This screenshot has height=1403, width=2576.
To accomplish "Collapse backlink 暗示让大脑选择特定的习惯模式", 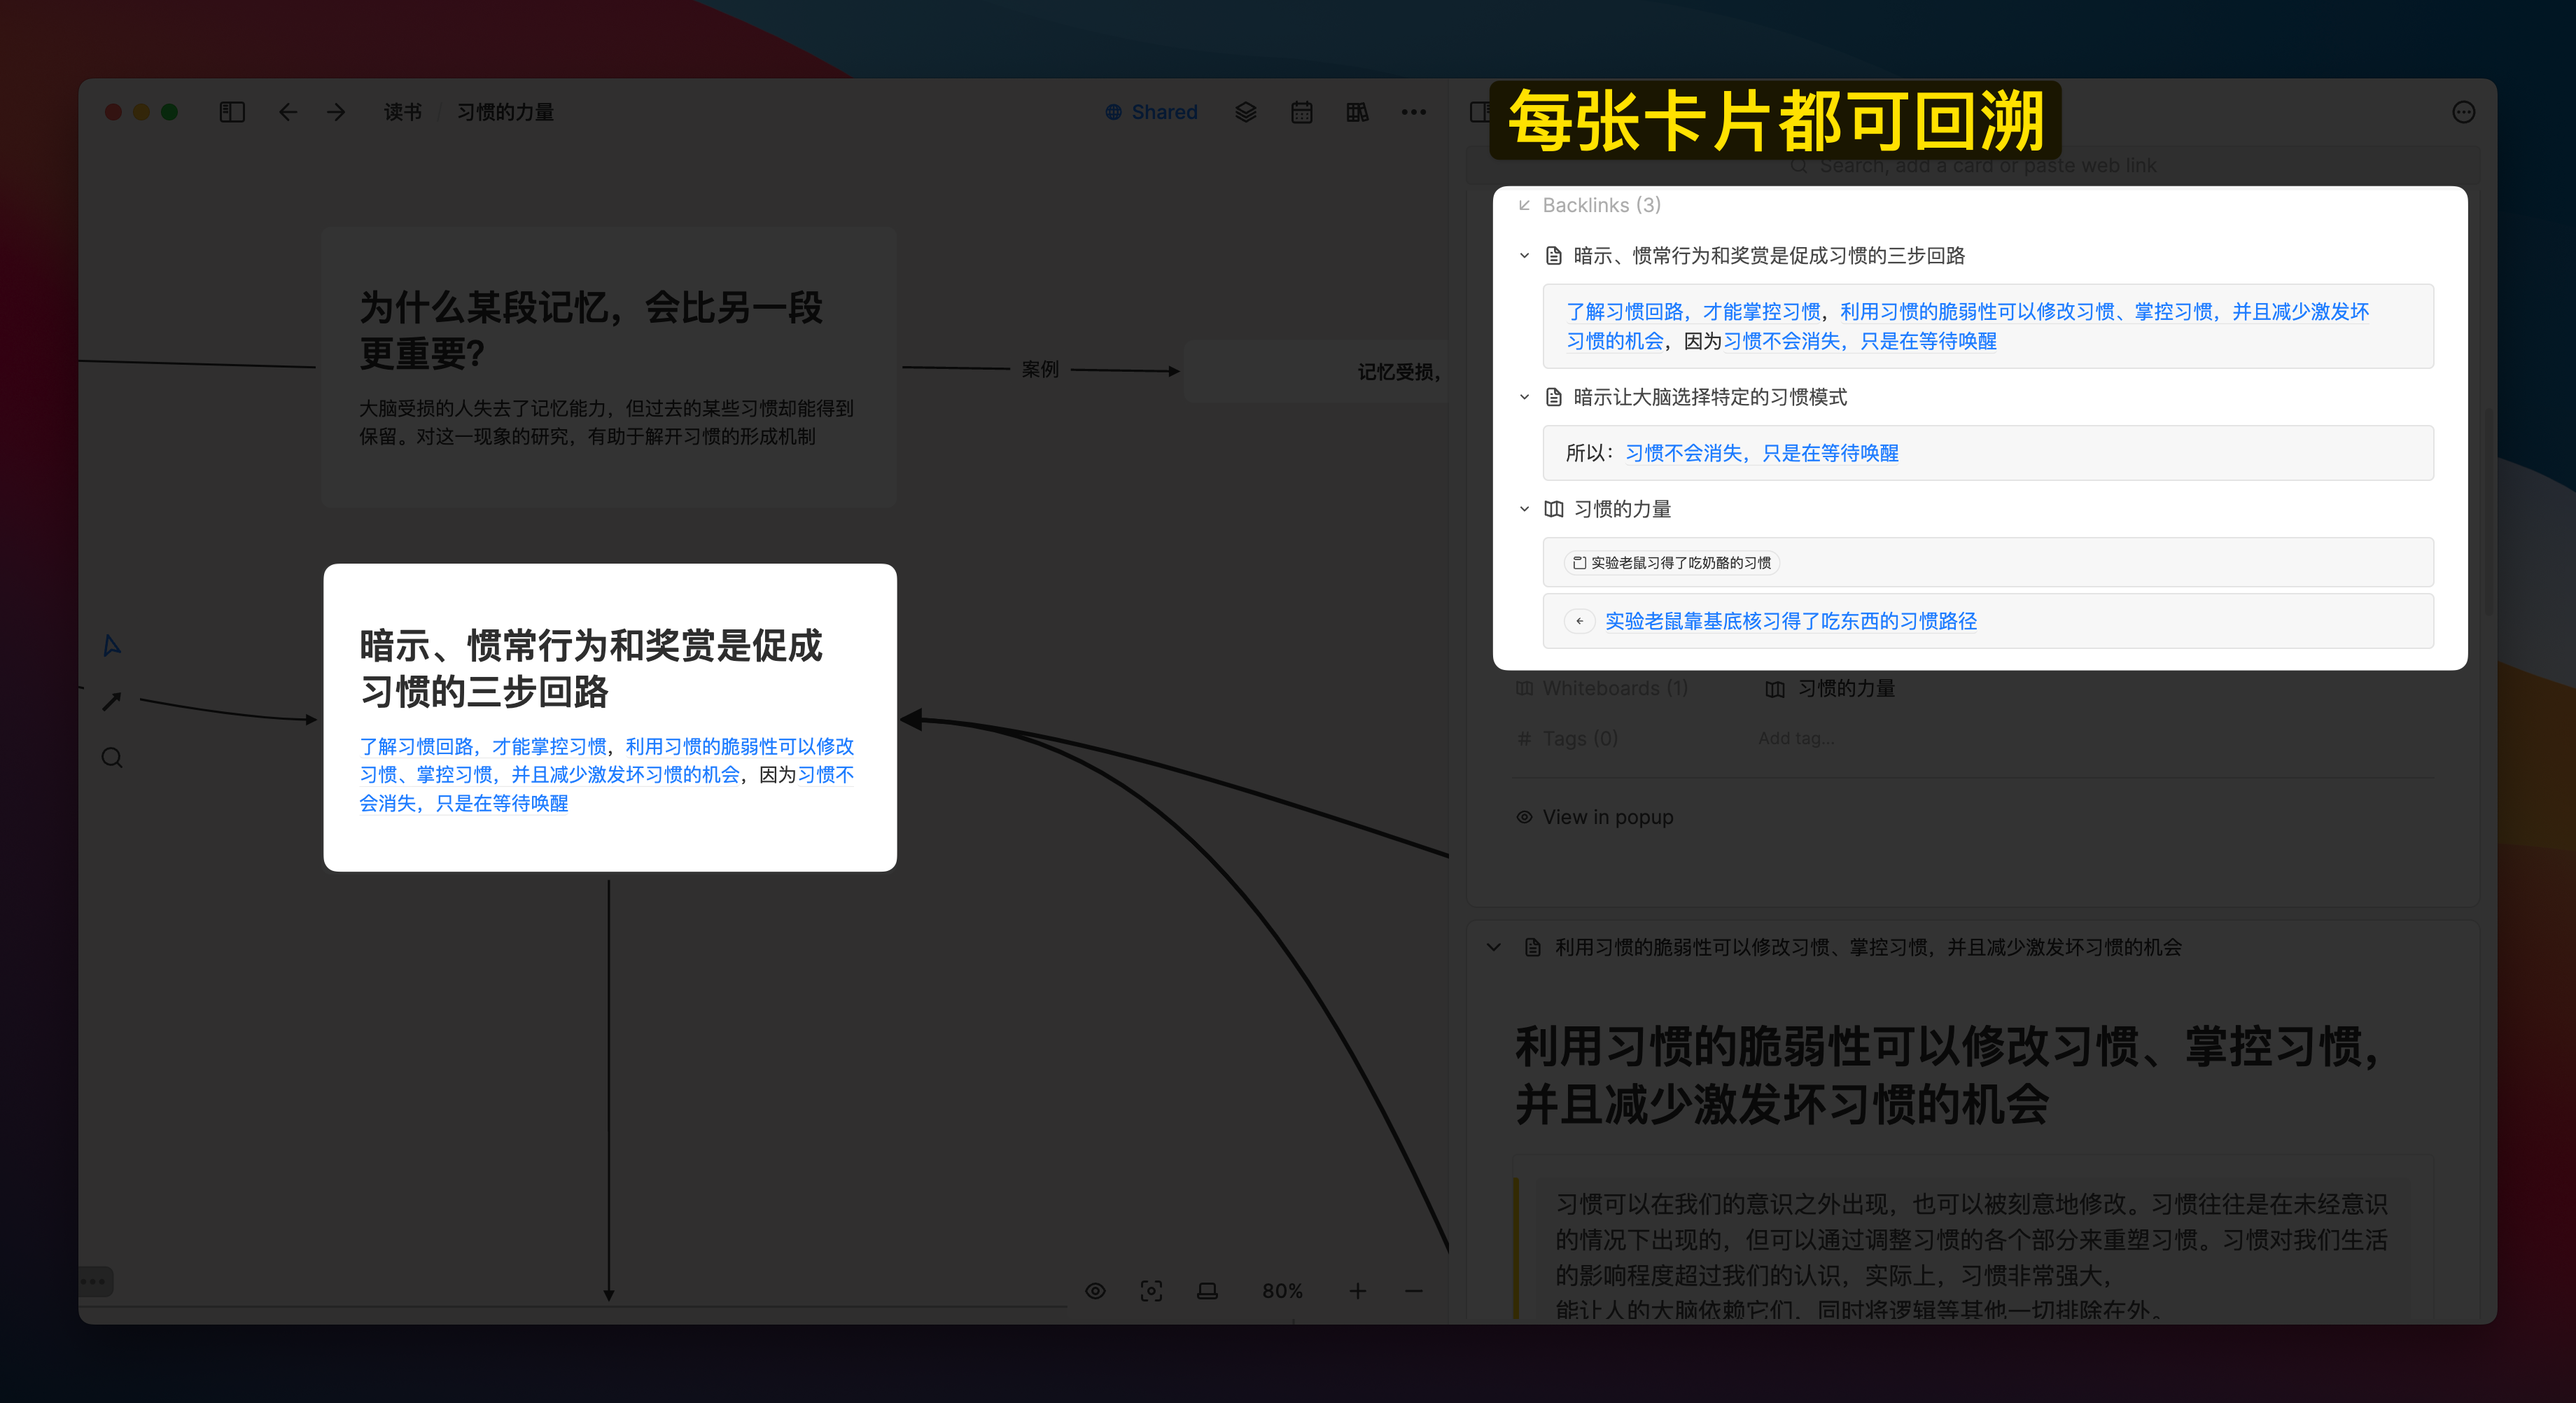I will coord(1524,397).
